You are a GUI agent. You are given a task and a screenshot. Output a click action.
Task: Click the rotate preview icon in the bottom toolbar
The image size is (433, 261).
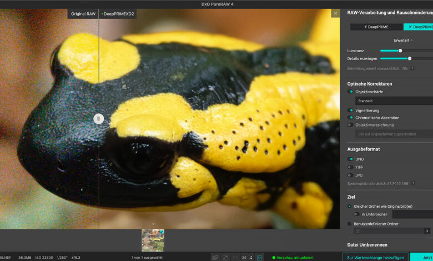tap(225, 258)
